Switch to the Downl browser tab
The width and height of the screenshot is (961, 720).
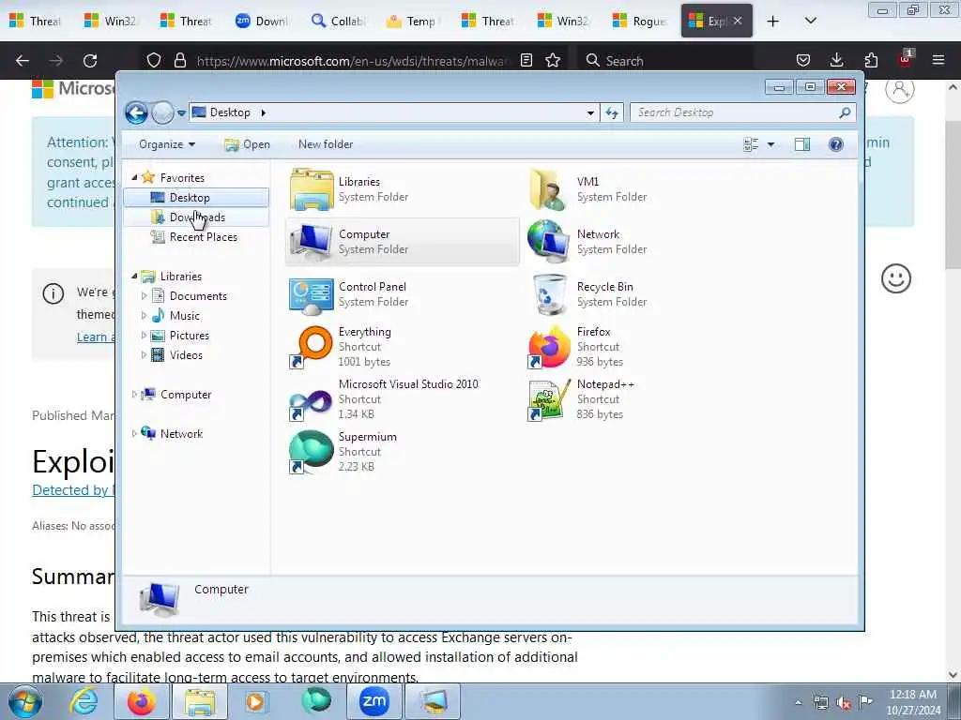(x=262, y=21)
